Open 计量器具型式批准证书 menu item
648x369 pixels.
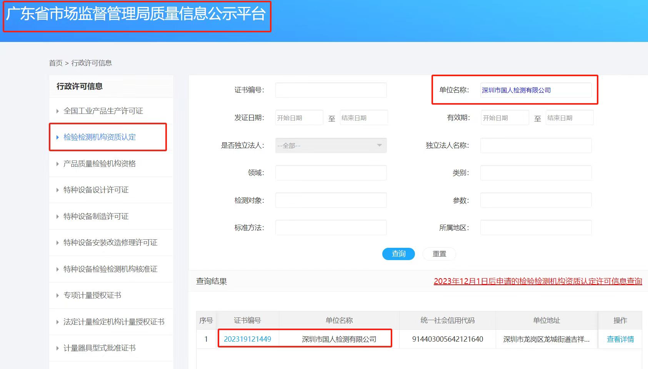point(100,348)
